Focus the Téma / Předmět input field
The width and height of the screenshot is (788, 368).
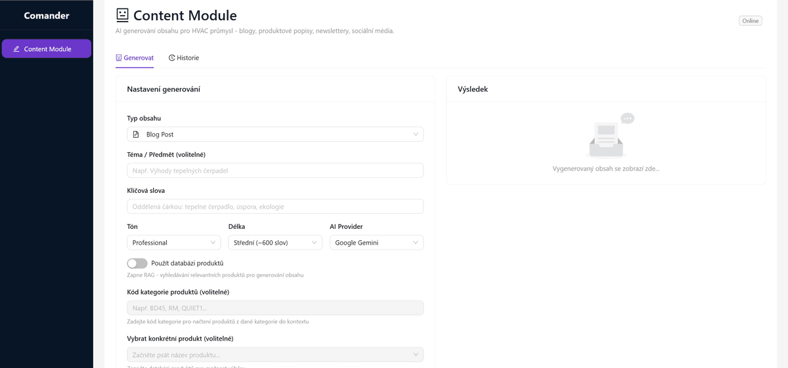(x=275, y=171)
